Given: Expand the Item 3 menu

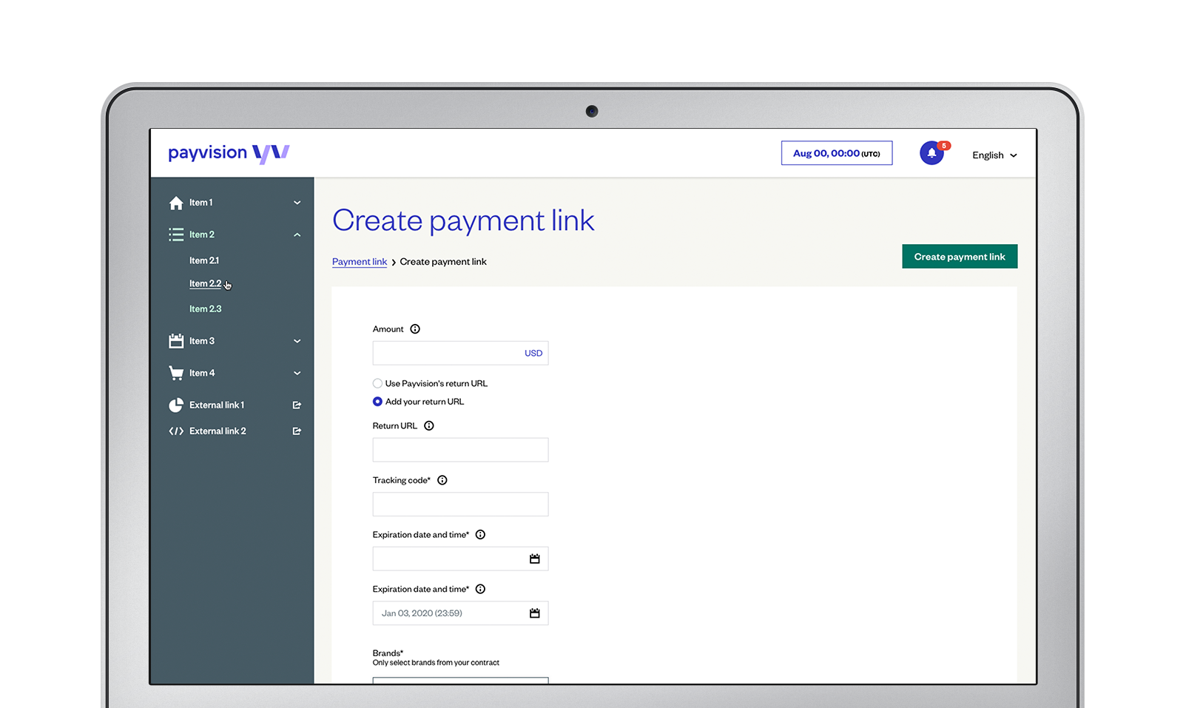Looking at the screenshot, I should pos(297,340).
